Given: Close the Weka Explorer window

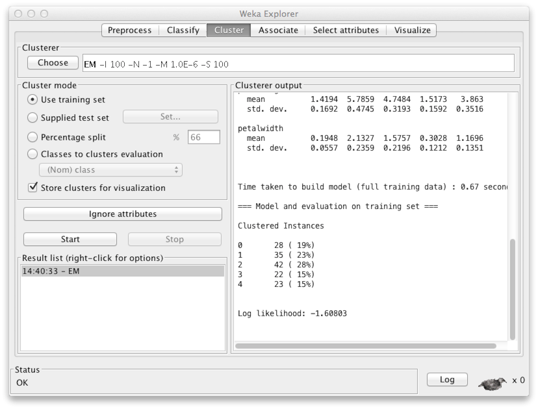Looking at the screenshot, I should pos(18,14).
